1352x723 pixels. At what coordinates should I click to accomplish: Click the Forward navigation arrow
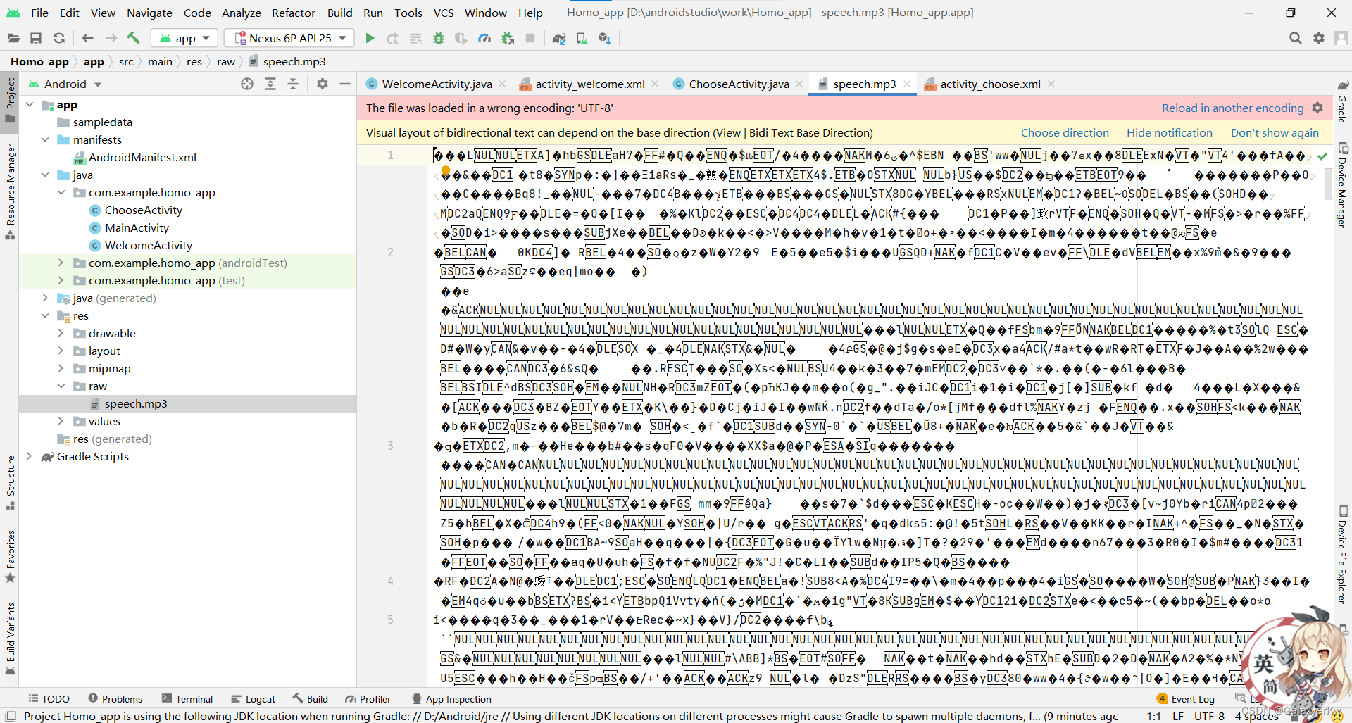(x=111, y=38)
